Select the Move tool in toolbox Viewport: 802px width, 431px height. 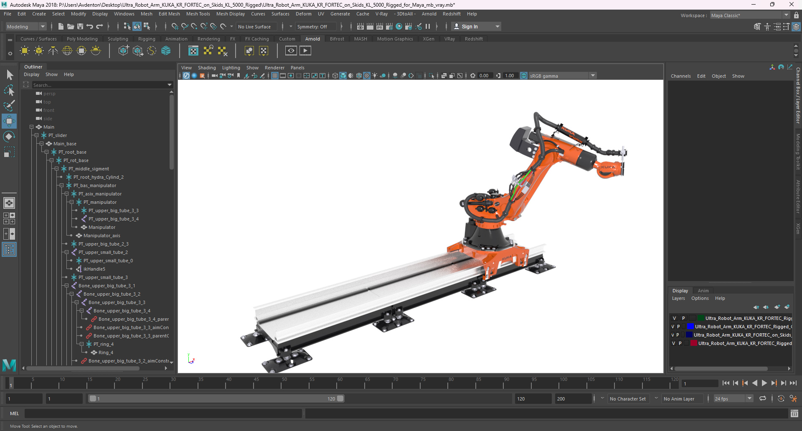click(9, 121)
